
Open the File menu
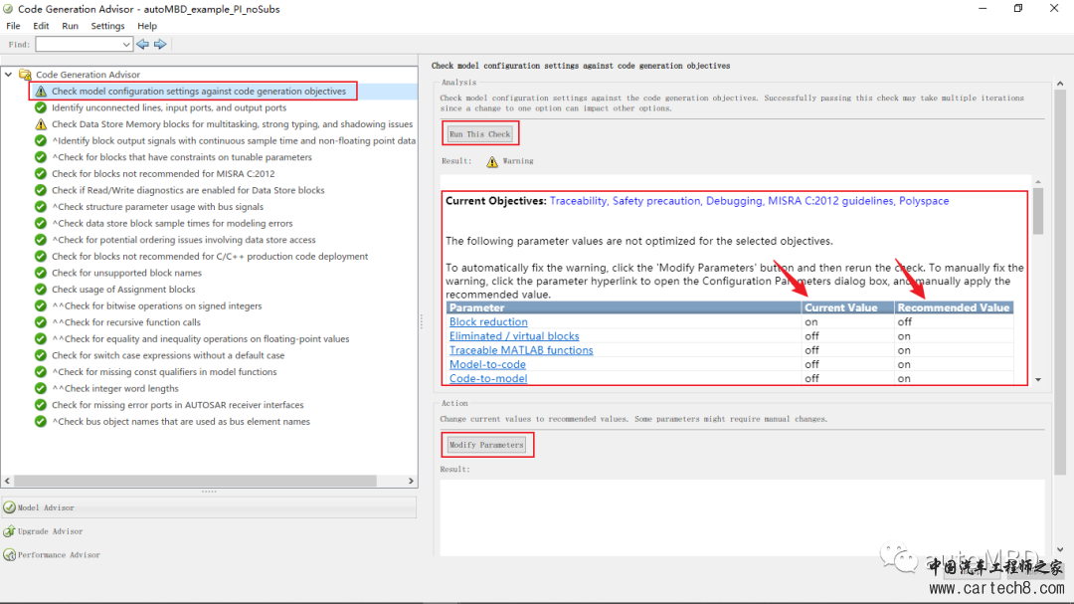13,25
